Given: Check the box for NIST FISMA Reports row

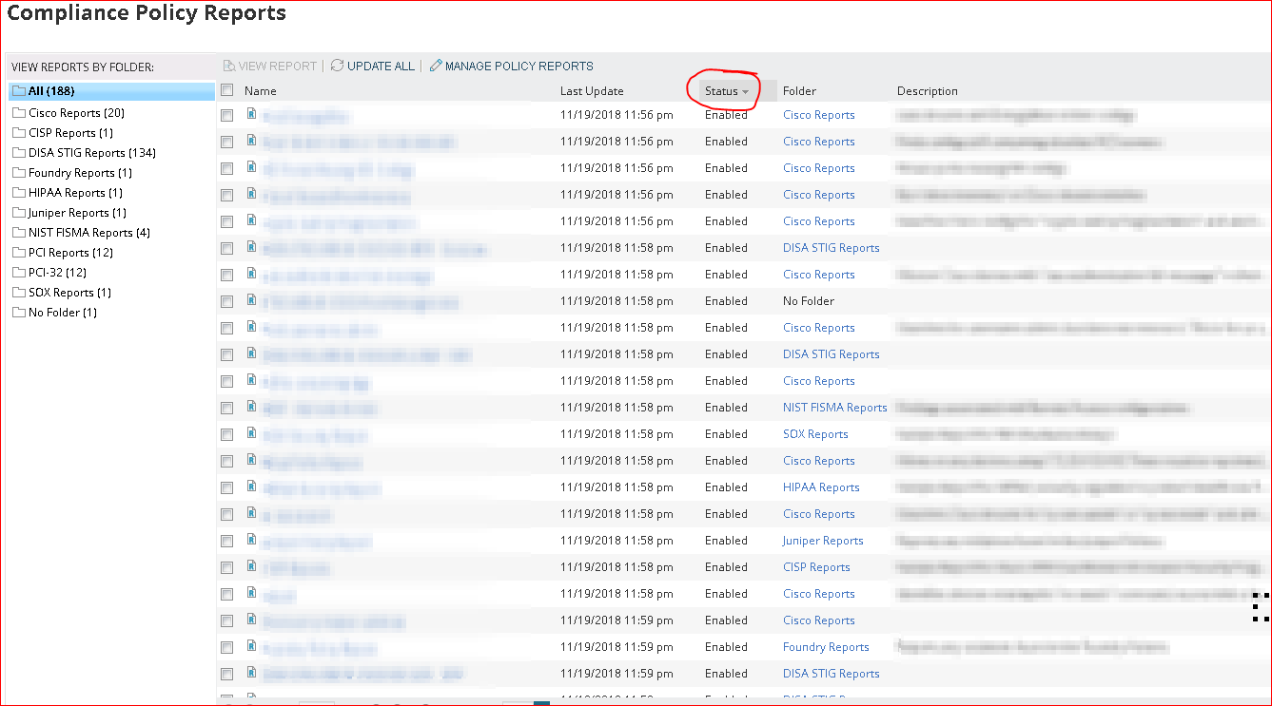Looking at the screenshot, I should pos(226,408).
